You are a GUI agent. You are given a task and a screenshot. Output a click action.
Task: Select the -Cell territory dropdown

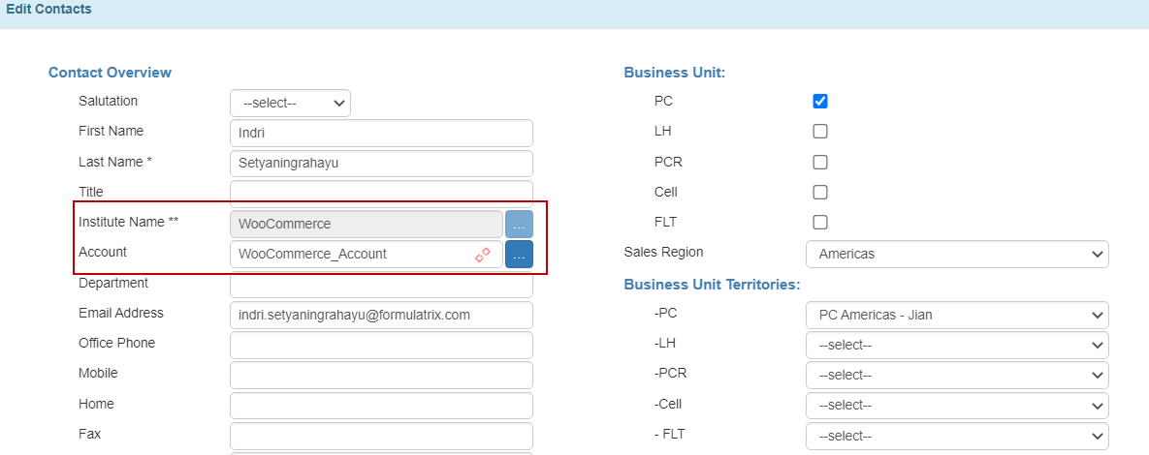[x=957, y=405]
